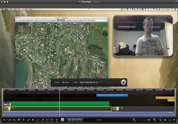178x124 pixels.
Task: Play the timeline
Action: tap(62, 120)
